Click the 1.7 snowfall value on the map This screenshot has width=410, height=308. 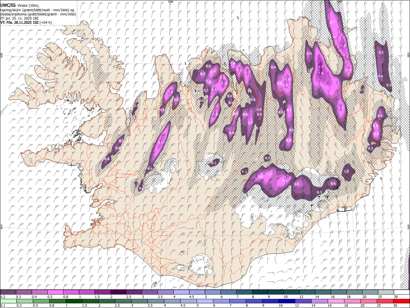[x=321, y=67]
